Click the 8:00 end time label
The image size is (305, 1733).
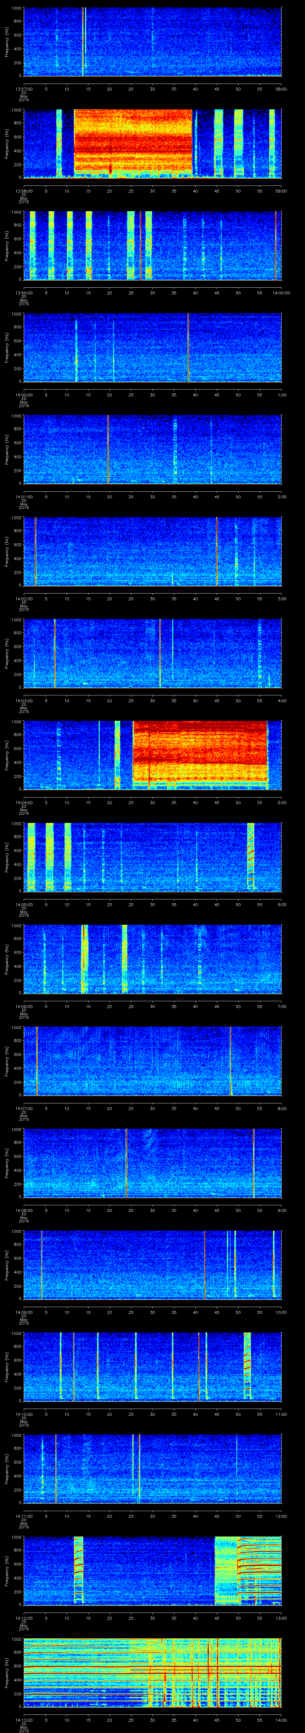[x=282, y=1108]
